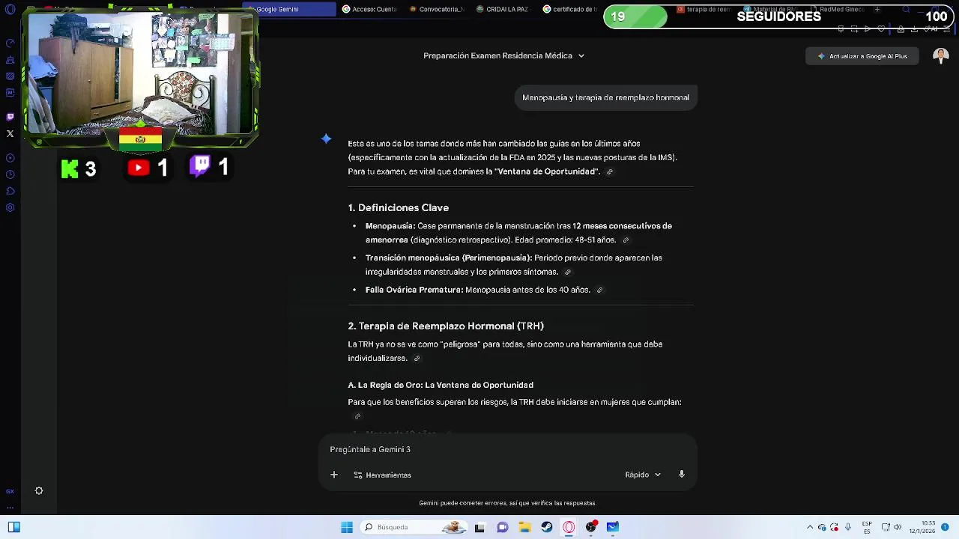Open Opera sidebar settings gear
The image size is (959, 539).
[10, 208]
